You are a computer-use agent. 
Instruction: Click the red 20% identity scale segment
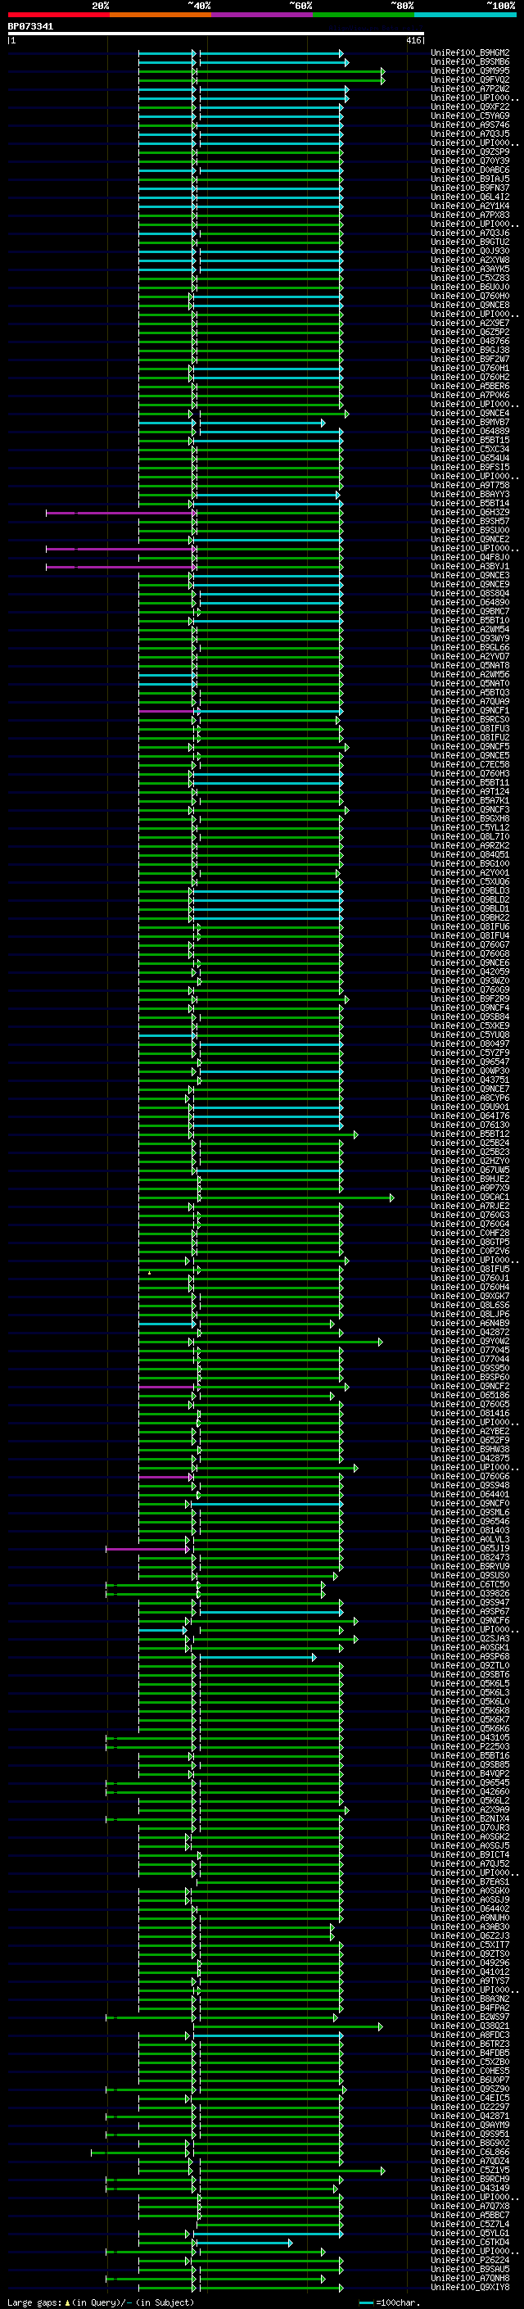(58, 15)
